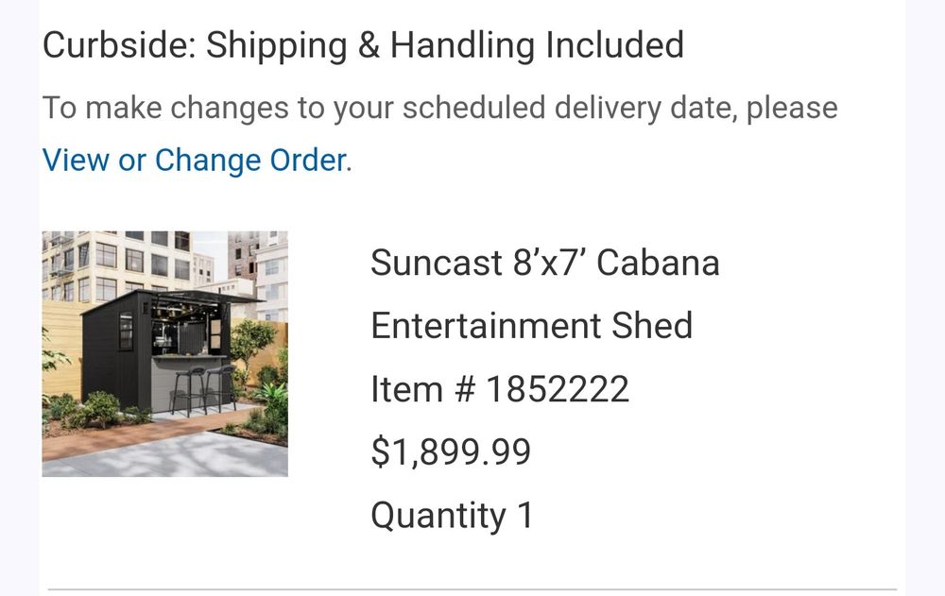This screenshot has height=596, width=945.
Task: Click the horizontal divider below the order item
Action: pyautogui.click(x=472, y=588)
